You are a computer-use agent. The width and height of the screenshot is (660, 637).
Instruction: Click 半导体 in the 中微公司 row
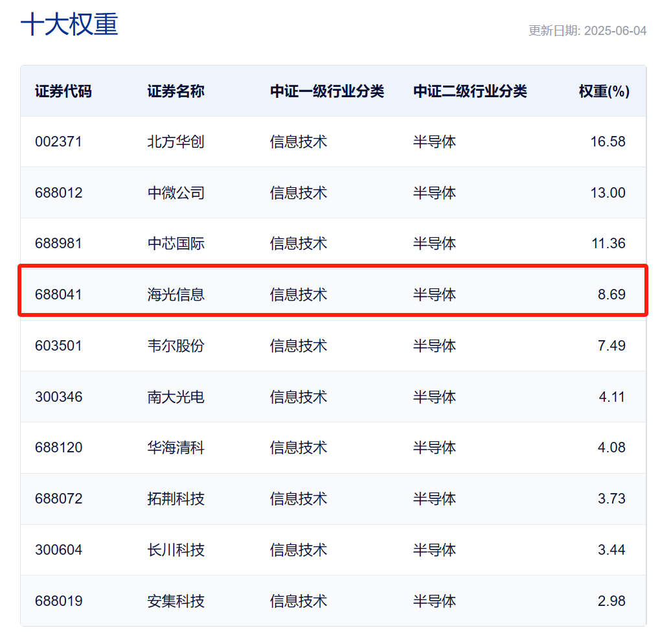[x=435, y=193]
